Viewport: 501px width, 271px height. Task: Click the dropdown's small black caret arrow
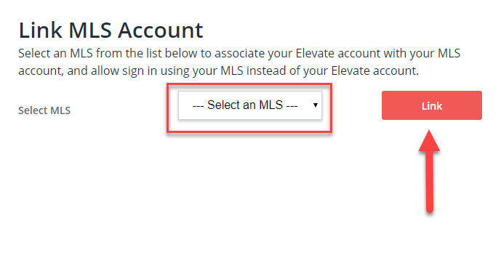(x=316, y=105)
